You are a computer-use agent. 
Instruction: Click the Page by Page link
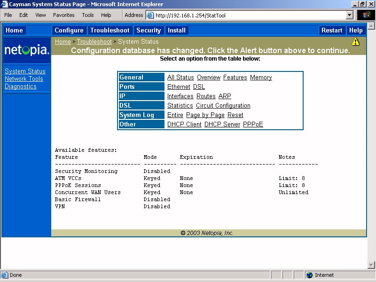click(205, 115)
